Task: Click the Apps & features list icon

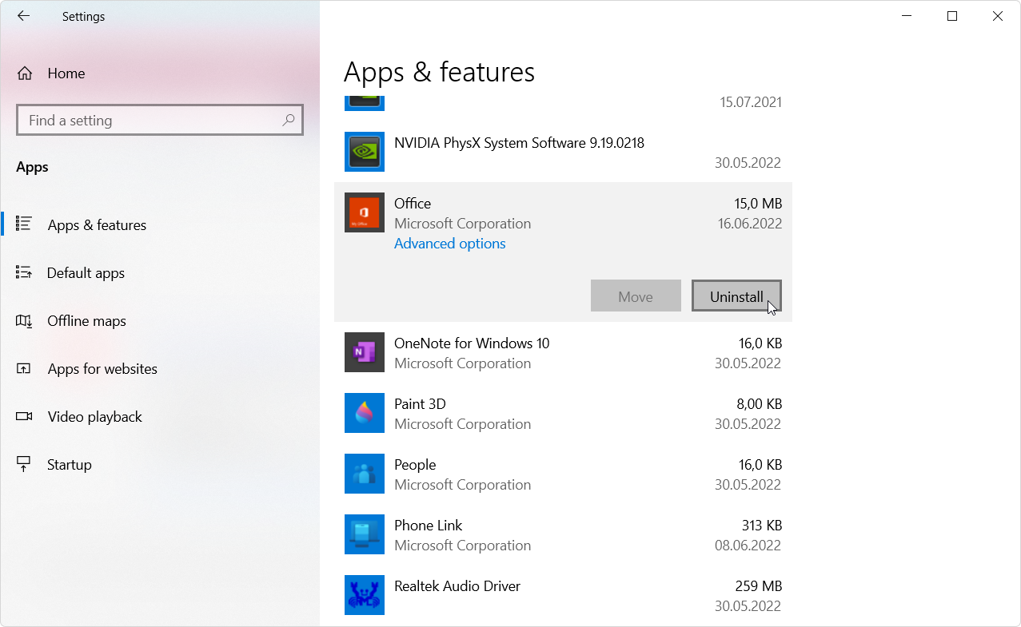Action: (x=24, y=224)
